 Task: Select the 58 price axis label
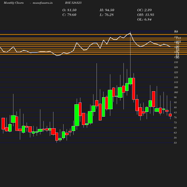(175, 138)
